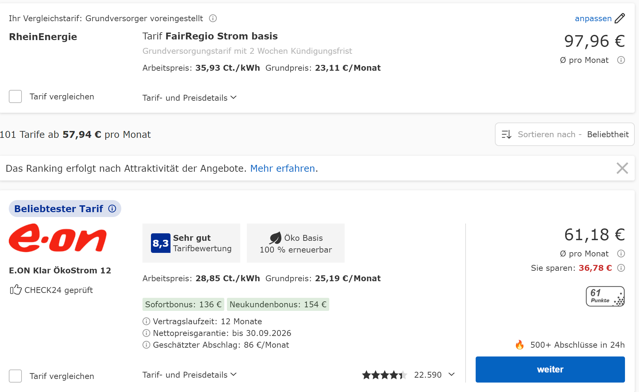Click the pencil edit icon next to anpassen
The width and height of the screenshot is (639, 392).
(619, 18)
